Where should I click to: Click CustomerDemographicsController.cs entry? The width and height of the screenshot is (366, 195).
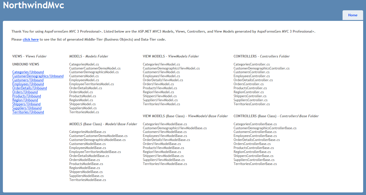tap(262, 68)
